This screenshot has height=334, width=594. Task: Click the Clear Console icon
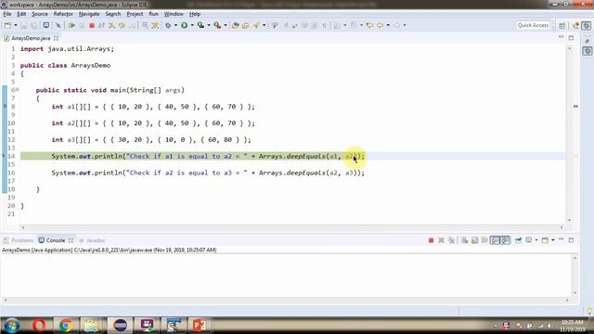(x=464, y=240)
